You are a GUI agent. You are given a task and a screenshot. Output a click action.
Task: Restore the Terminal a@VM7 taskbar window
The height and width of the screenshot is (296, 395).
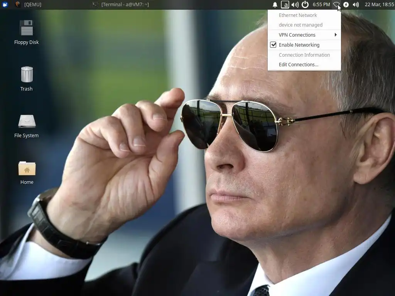(x=121, y=4)
